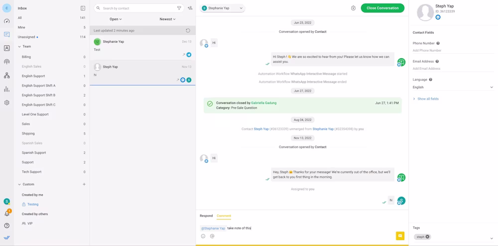The width and height of the screenshot is (498, 246).
Task: Open the dashboard gauge icon in sidebar
Action: pyautogui.click(x=6, y=21)
